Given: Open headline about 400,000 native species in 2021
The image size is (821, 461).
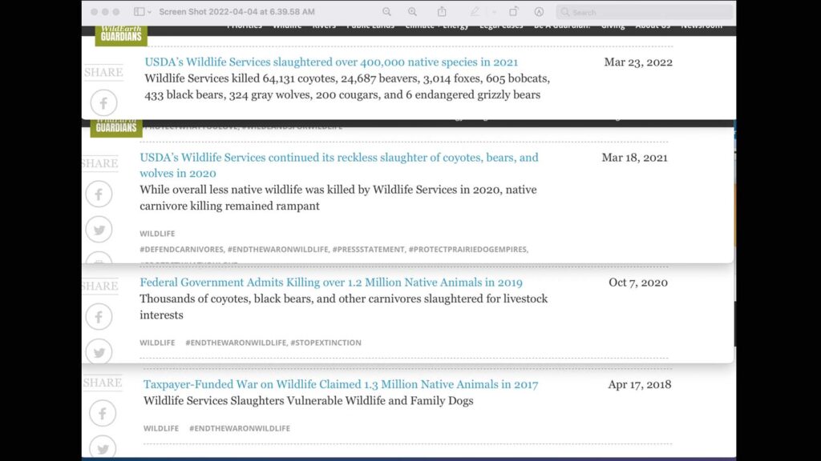Looking at the screenshot, I should click(331, 62).
